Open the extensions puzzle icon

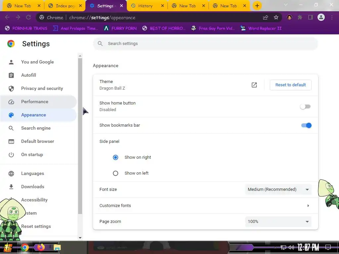coord(300,17)
